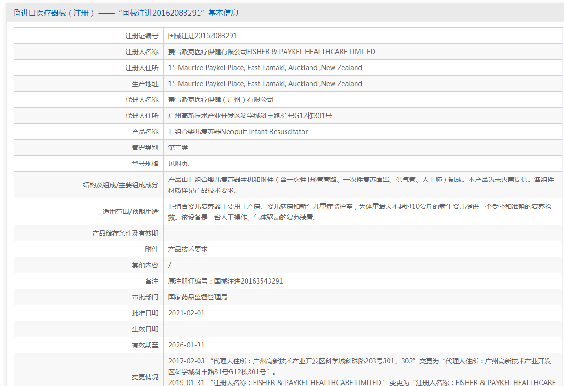564x386 pixels.
Task: Select the 见附页。 specification value
Action: 180,164
